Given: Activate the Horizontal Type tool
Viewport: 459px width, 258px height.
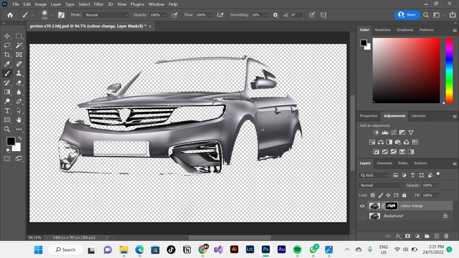Looking at the screenshot, I should [x=7, y=111].
